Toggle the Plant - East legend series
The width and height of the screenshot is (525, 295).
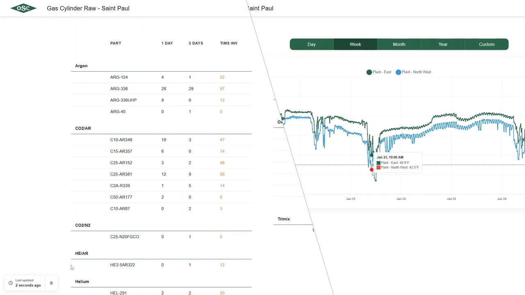coord(378,72)
